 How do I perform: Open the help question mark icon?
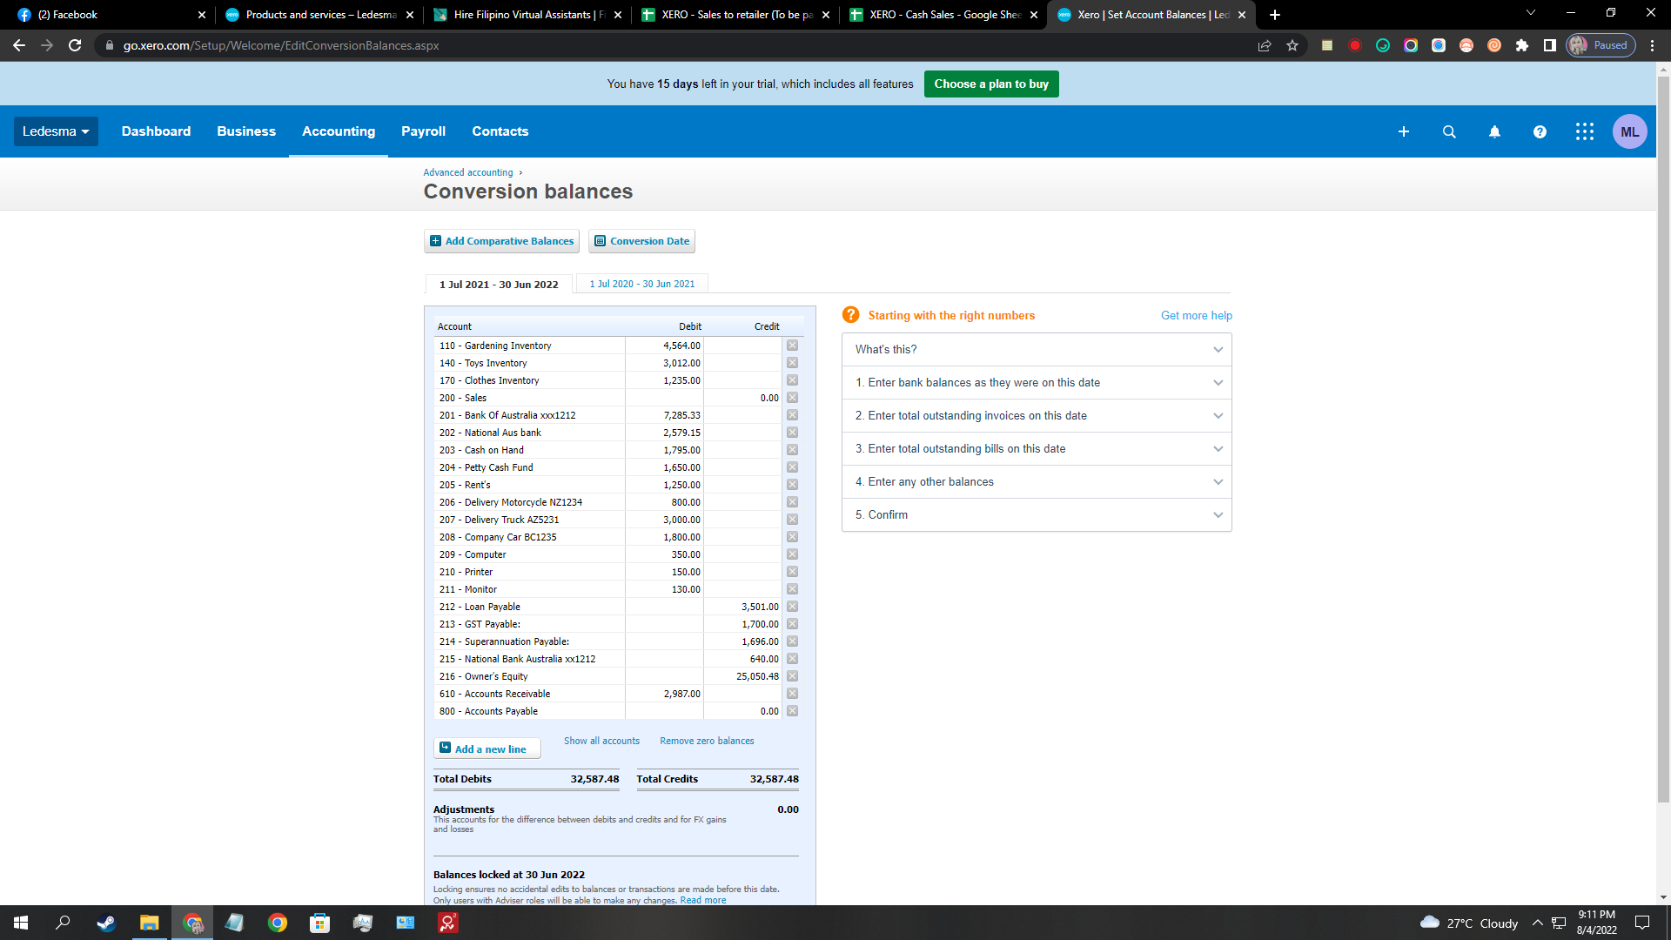click(1540, 131)
